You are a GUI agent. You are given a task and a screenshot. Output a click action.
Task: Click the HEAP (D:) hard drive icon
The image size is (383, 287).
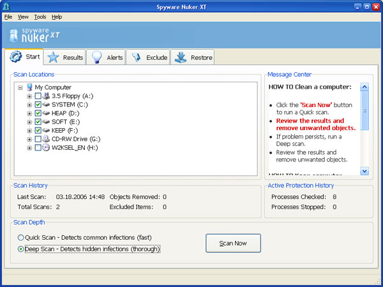tap(46, 113)
